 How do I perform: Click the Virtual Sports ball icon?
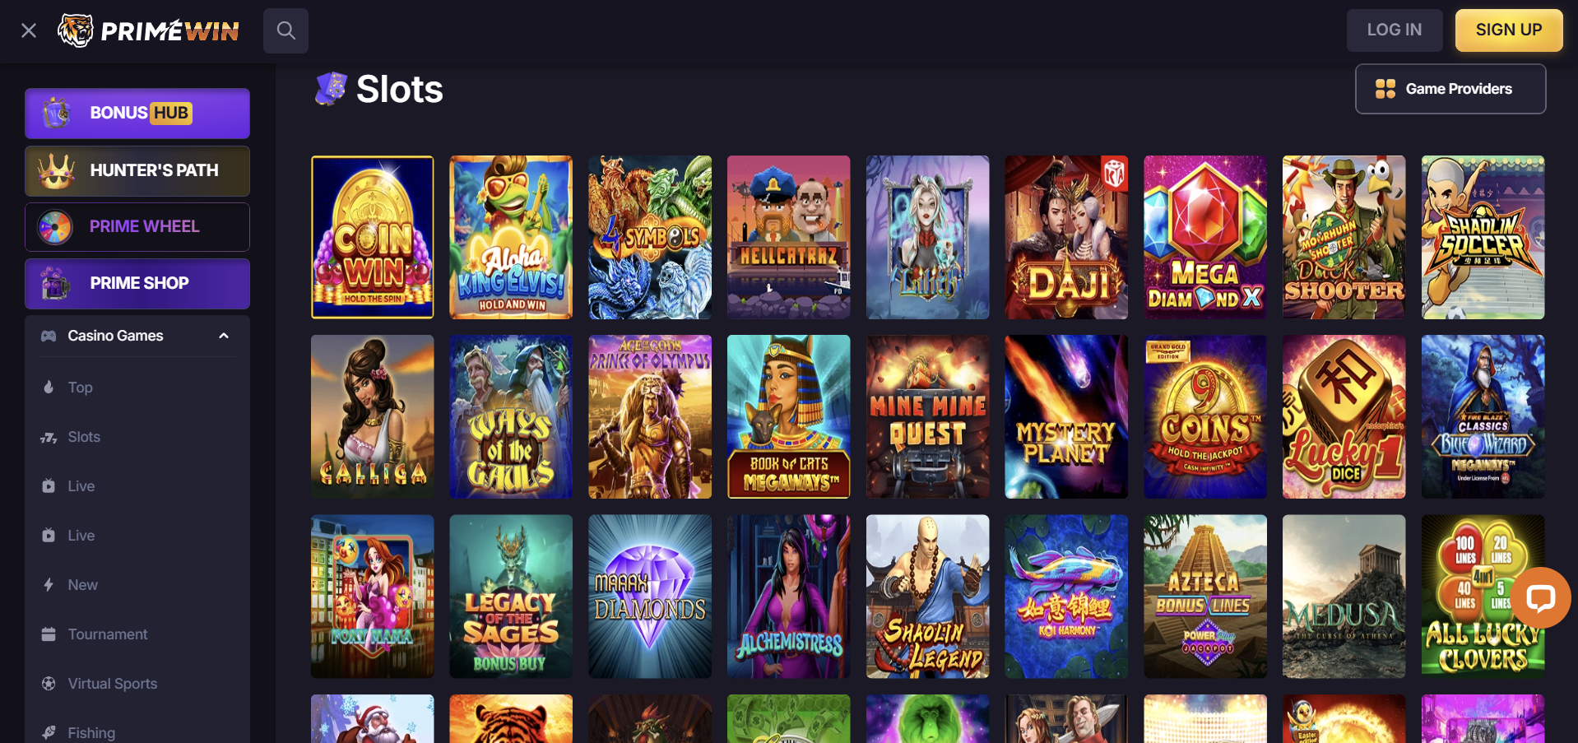[x=49, y=683]
